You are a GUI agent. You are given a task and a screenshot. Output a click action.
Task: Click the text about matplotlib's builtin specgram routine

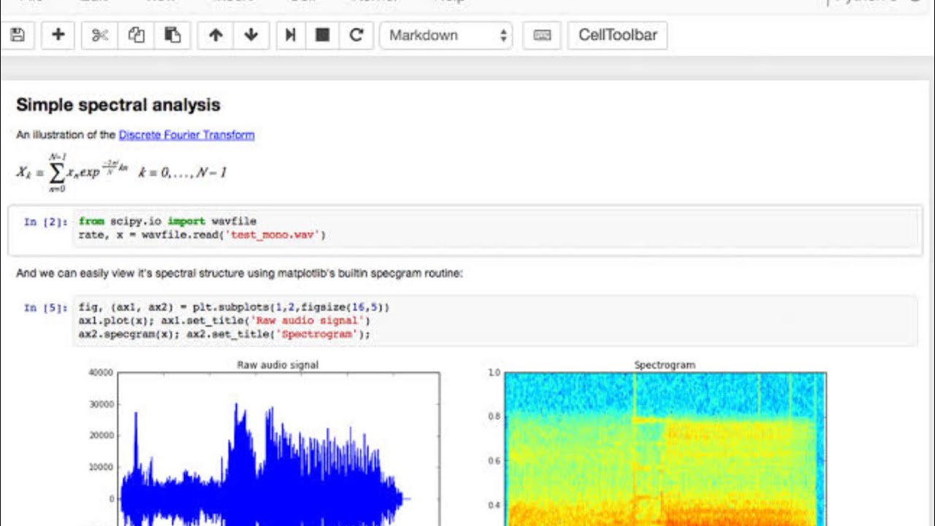[240, 274]
